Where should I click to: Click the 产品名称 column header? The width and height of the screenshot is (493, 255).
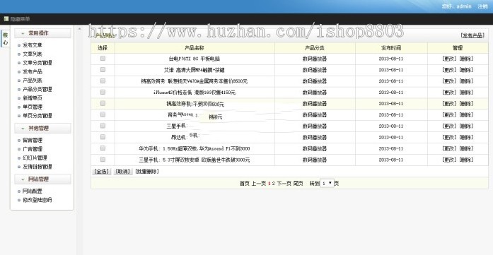click(x=195, y=48)
